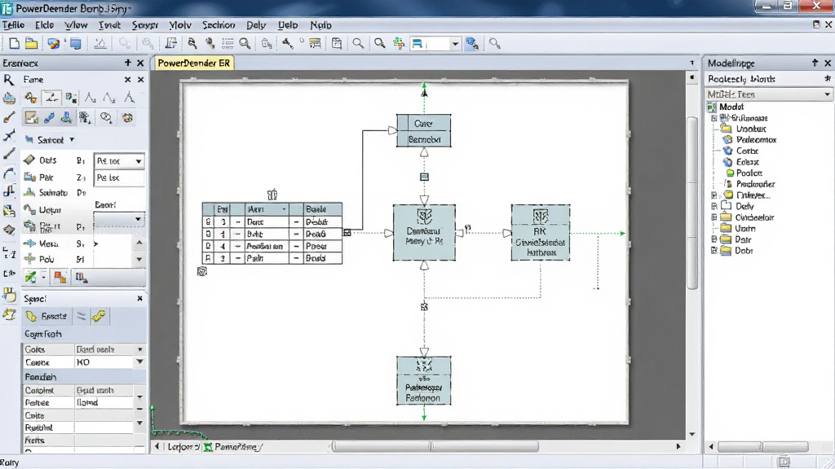Select the Padeomtox tree item
Image resolution: width=835 pixels, height=469 pixels.
point(756,140)
